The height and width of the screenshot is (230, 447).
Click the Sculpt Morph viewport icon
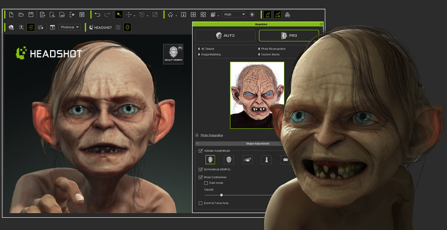173,54
